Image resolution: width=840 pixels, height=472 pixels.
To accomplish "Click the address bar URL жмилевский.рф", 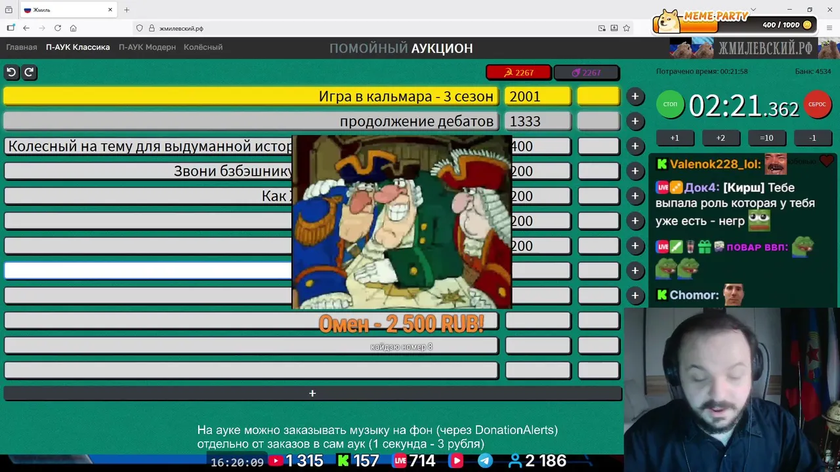I will [x=181, y=28].
